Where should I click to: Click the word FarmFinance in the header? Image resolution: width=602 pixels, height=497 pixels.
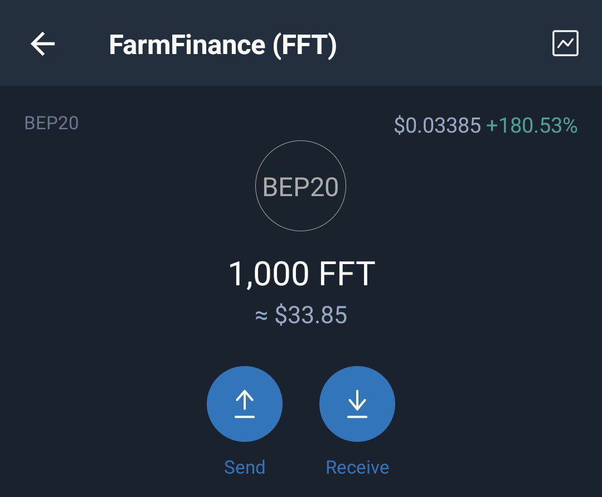pyautogui.click(x=187, y=45)
